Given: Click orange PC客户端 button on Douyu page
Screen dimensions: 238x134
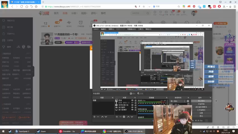Looking at the screenshot, I should 220,24.
